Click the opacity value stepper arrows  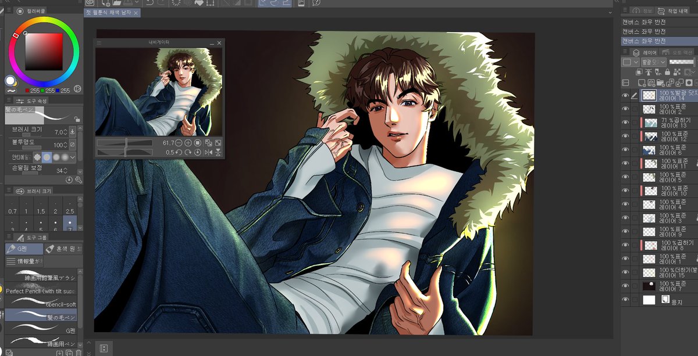[x=65, y=145]
